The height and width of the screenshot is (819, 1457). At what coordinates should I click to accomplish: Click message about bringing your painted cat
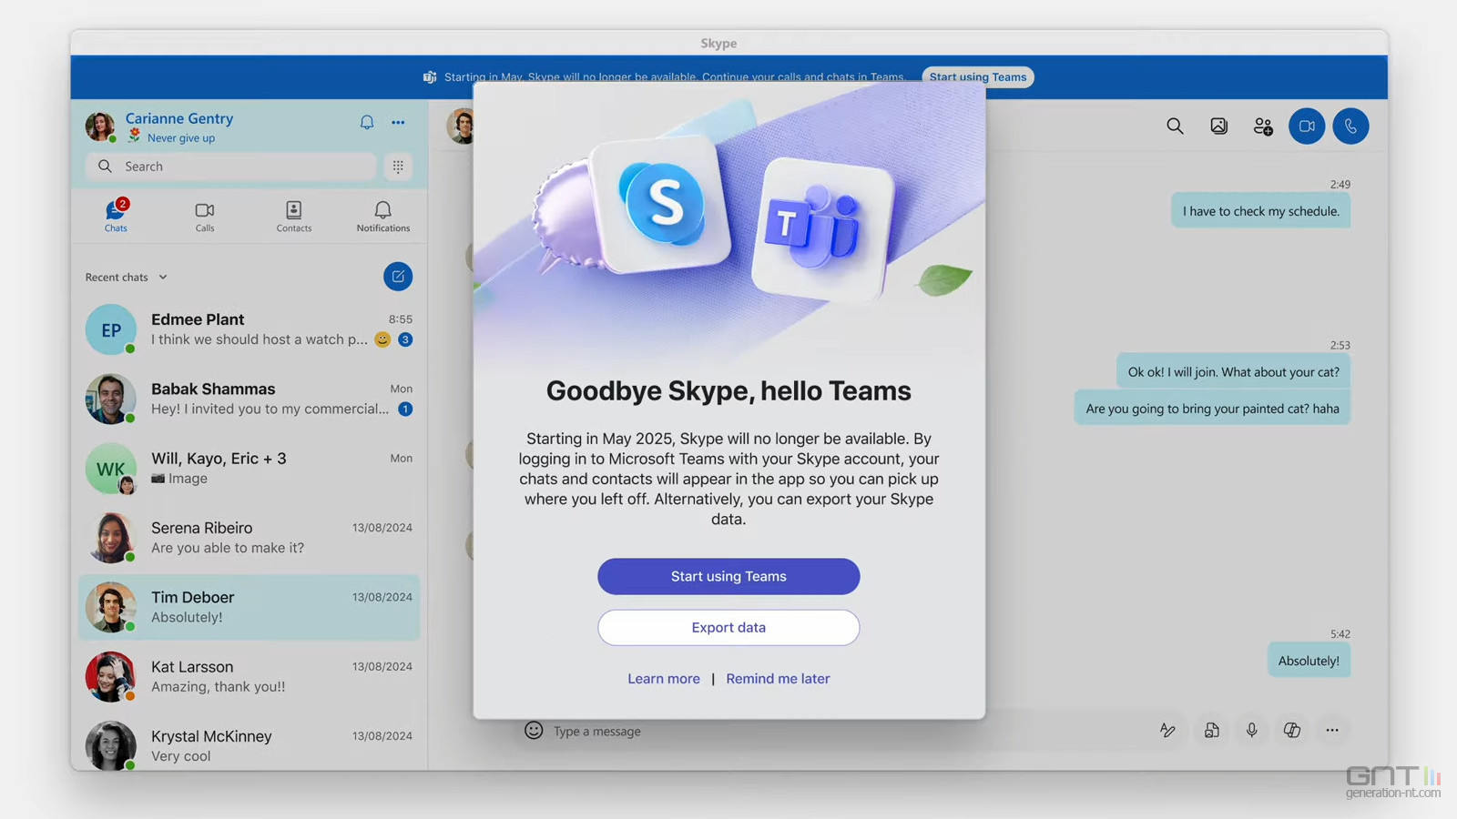tap(1212, 409)
